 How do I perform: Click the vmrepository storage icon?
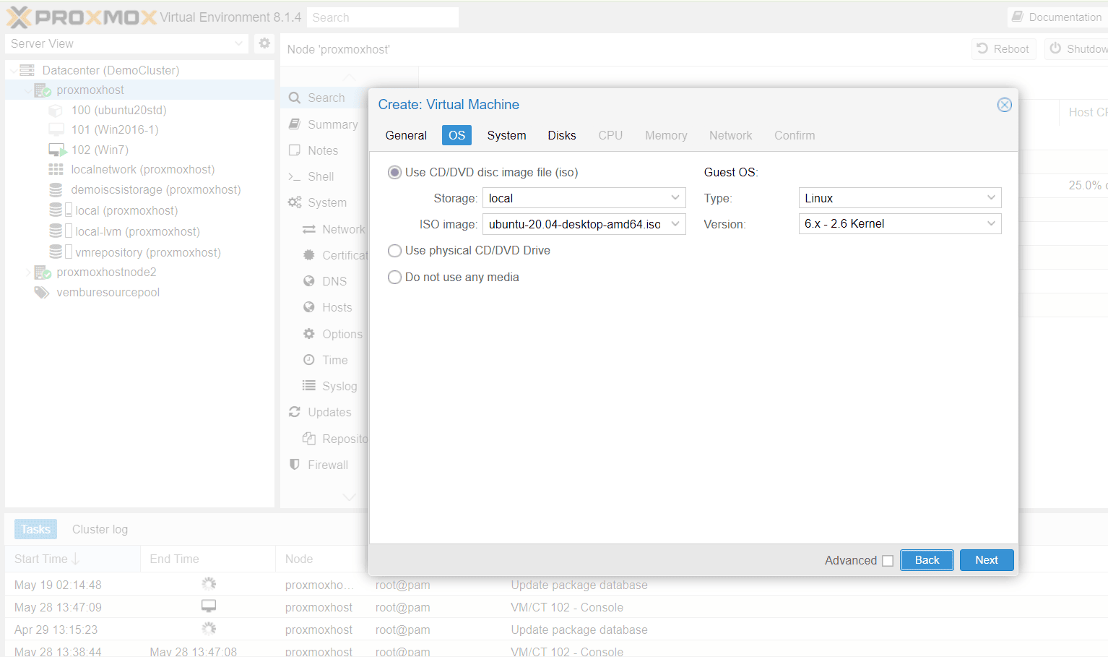point(61,252)
